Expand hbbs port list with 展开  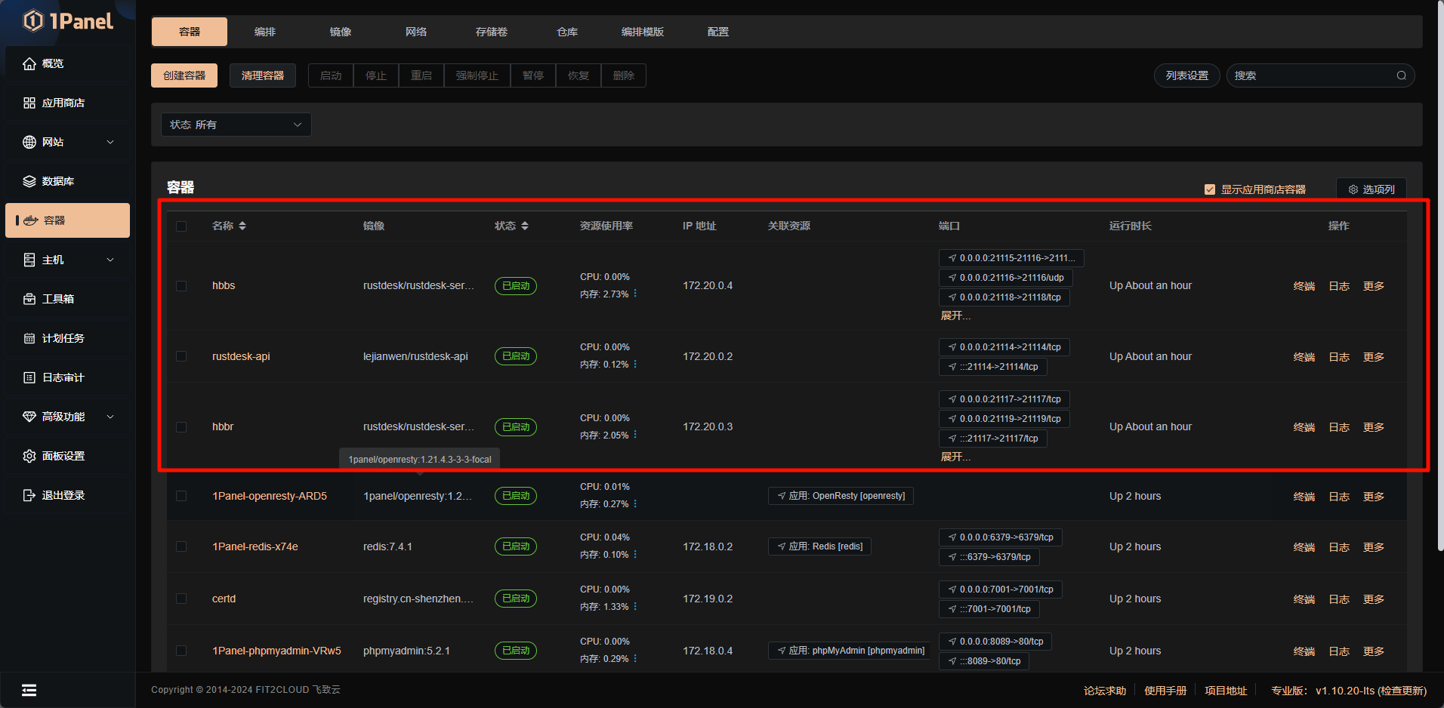(955, 316)
